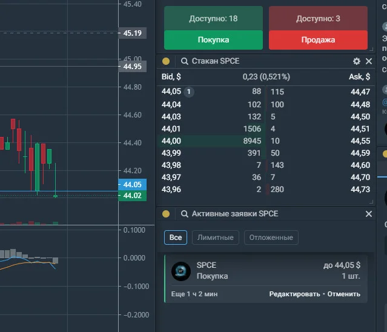Click yellow link circle of Стакан widget
387x332 pixels.
click(x=166, y=61)
